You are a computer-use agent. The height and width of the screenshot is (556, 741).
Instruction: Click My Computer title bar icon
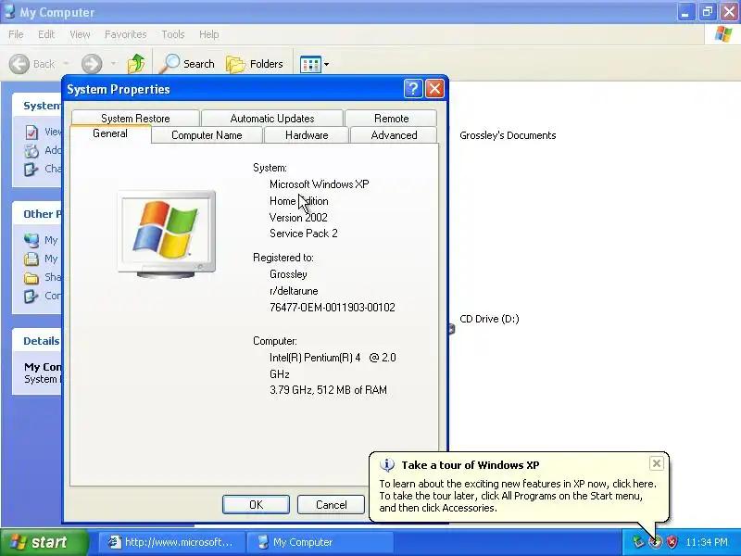coord(9,11)
